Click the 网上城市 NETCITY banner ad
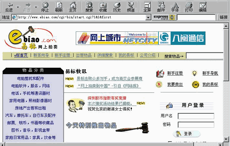 [117, 38]
